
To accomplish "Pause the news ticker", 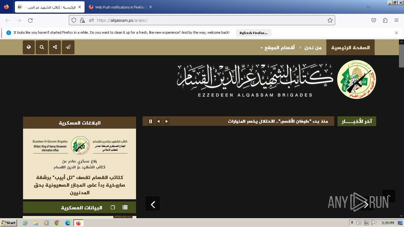I will 151,121.
